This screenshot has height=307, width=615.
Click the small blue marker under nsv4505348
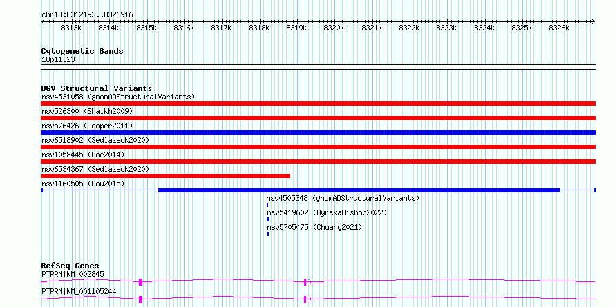click(267, 205)
